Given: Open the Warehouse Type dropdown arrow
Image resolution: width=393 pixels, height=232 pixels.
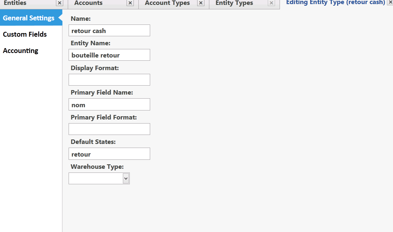Looking at the screenshot, I should [x=126, y=179].
